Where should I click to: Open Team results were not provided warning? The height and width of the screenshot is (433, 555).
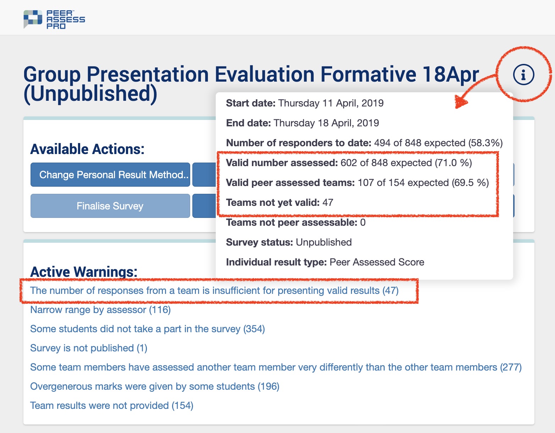click(112, 406)
